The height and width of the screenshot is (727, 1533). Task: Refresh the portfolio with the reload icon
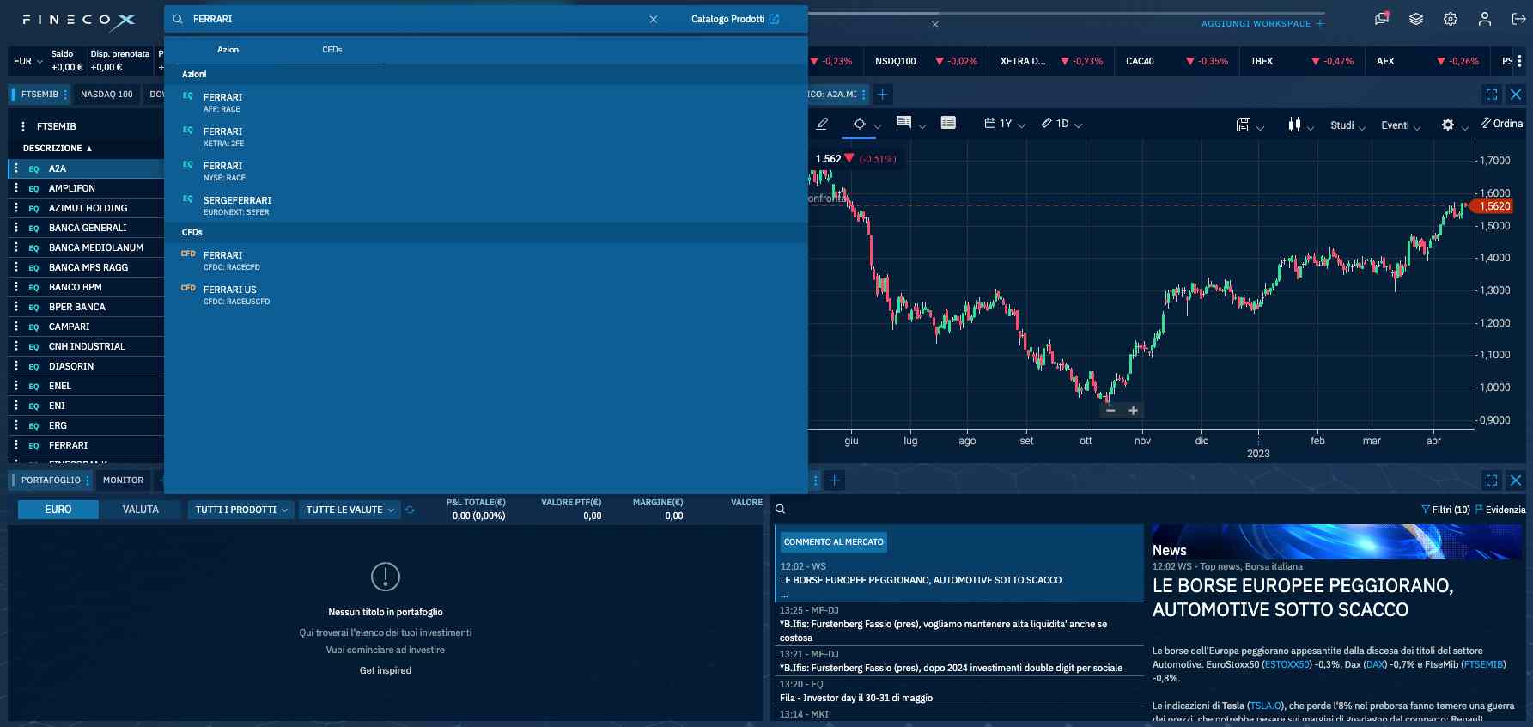point(410,510)
